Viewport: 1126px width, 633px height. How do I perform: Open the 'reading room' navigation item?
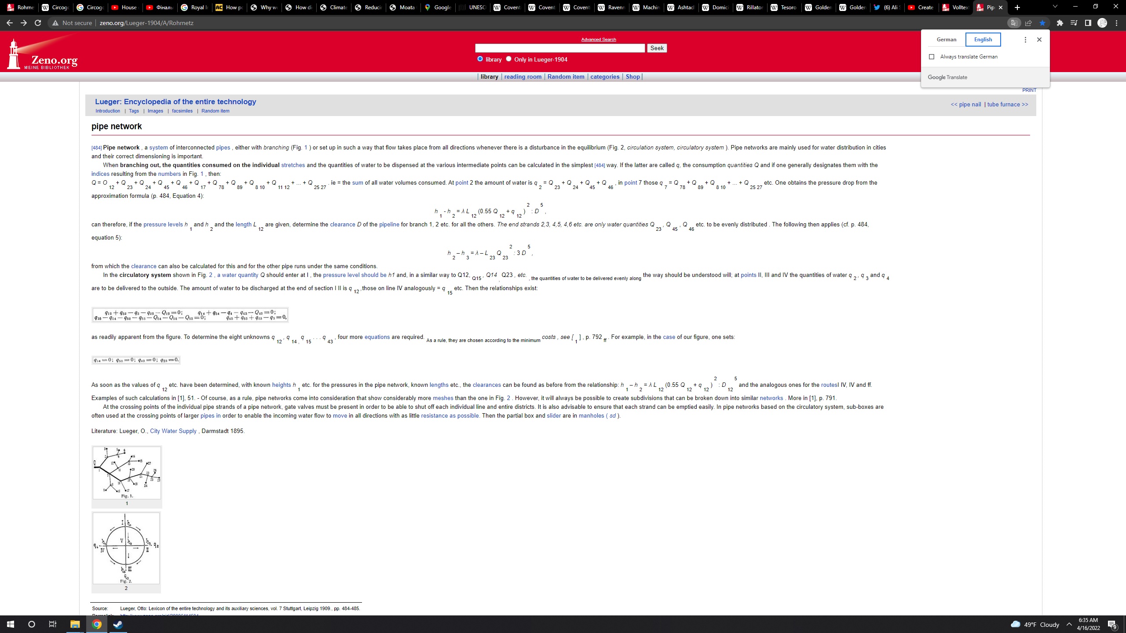tap(523, 76)
